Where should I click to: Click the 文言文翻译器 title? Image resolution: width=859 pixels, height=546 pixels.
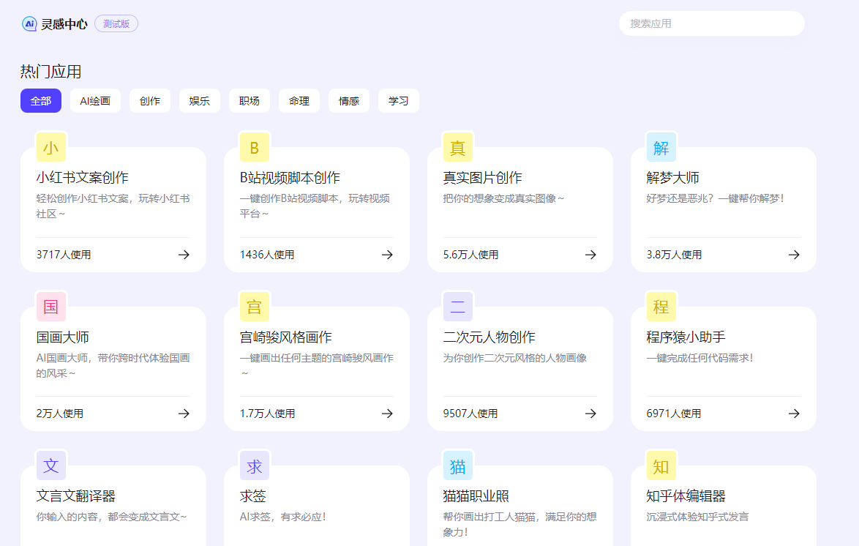[76, 496]
